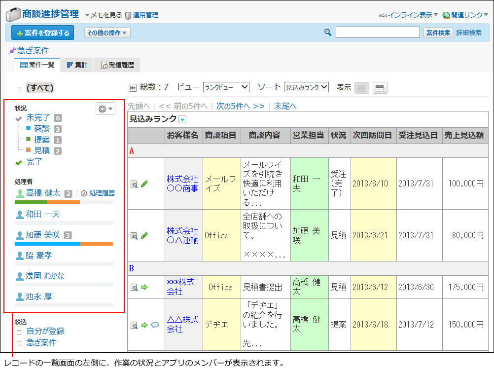The width and height of the screenshot is (494, 370).
Task: Toggle the (すべて) filter box
Action: [19, 89]
